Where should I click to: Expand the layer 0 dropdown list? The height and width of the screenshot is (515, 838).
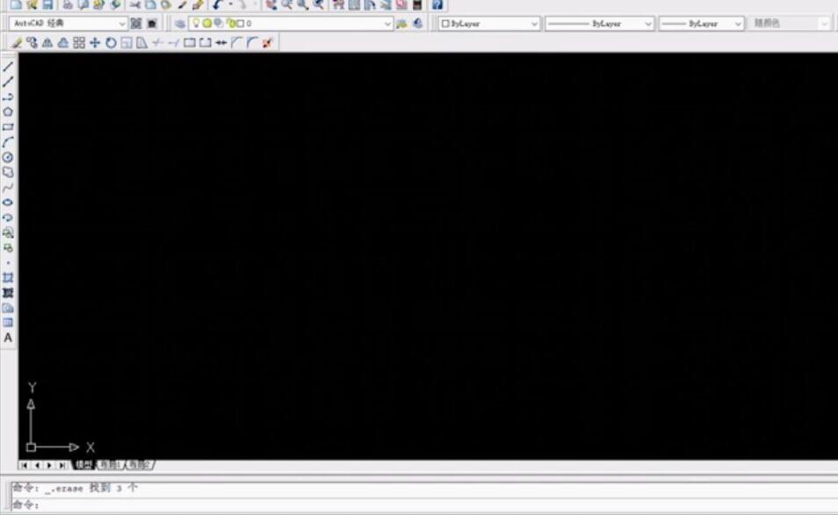[x=387, y=24]
